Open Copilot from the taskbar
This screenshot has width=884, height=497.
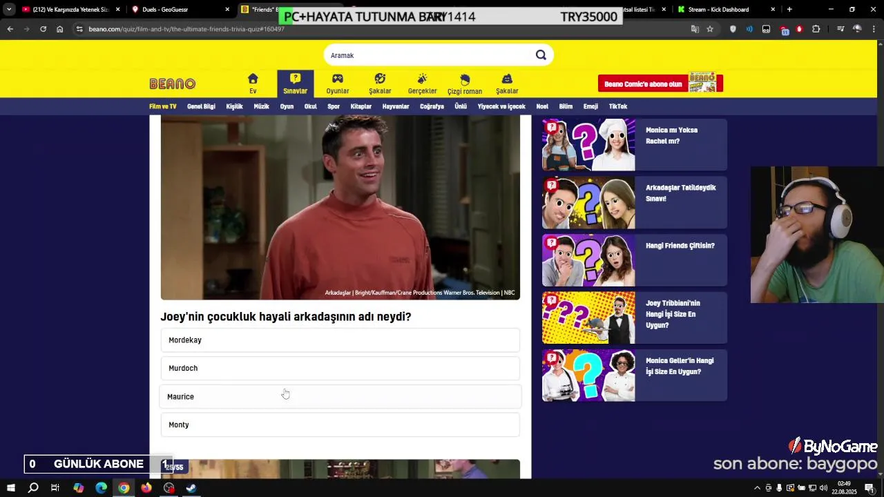[x=78, y=488]
